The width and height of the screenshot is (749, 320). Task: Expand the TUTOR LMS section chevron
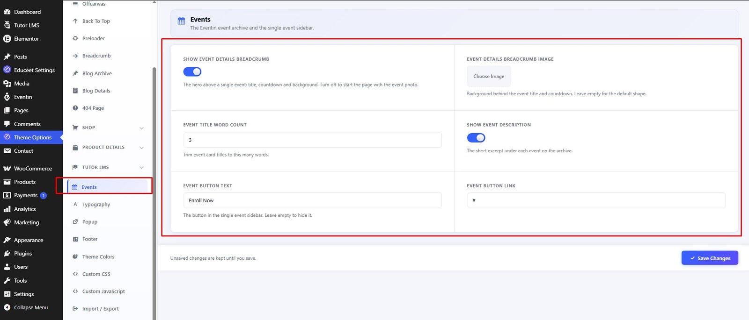coord(141,167)
